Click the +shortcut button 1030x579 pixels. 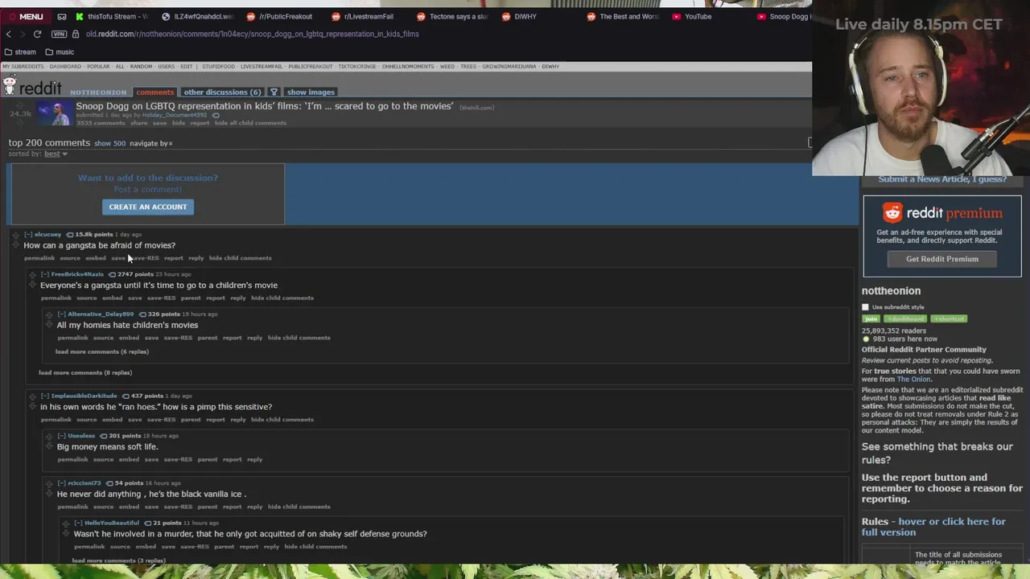click(x=950, y=319)
